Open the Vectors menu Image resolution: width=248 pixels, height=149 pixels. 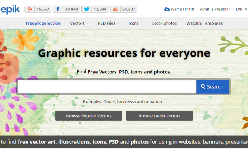point(77,23)
